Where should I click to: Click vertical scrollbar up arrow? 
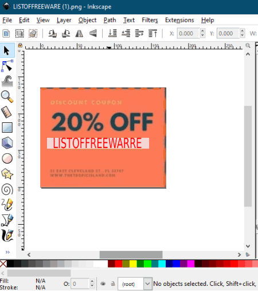[x=248, y=54]
